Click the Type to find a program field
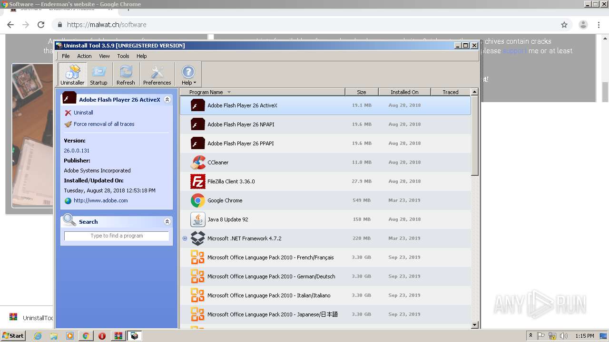 click(117, 236)
